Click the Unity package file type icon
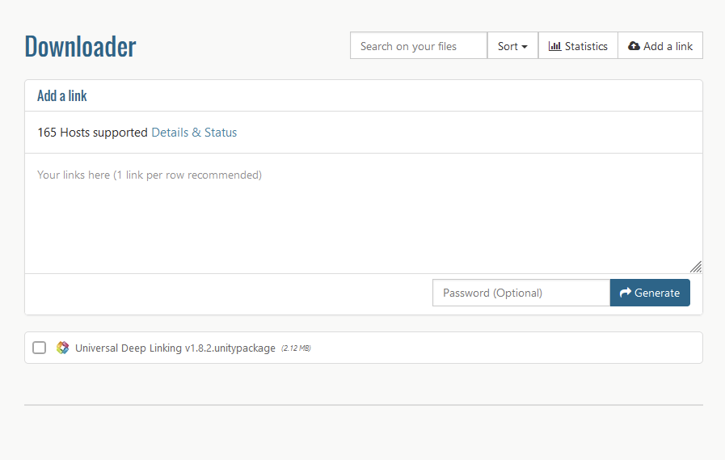725x460 pixels. point(63,348)
